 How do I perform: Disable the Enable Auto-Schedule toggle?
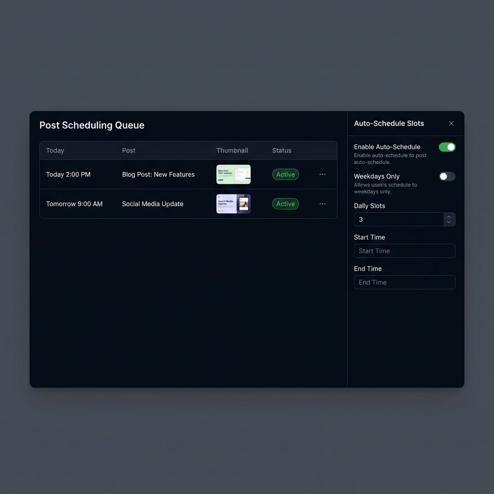click(447, 147)
